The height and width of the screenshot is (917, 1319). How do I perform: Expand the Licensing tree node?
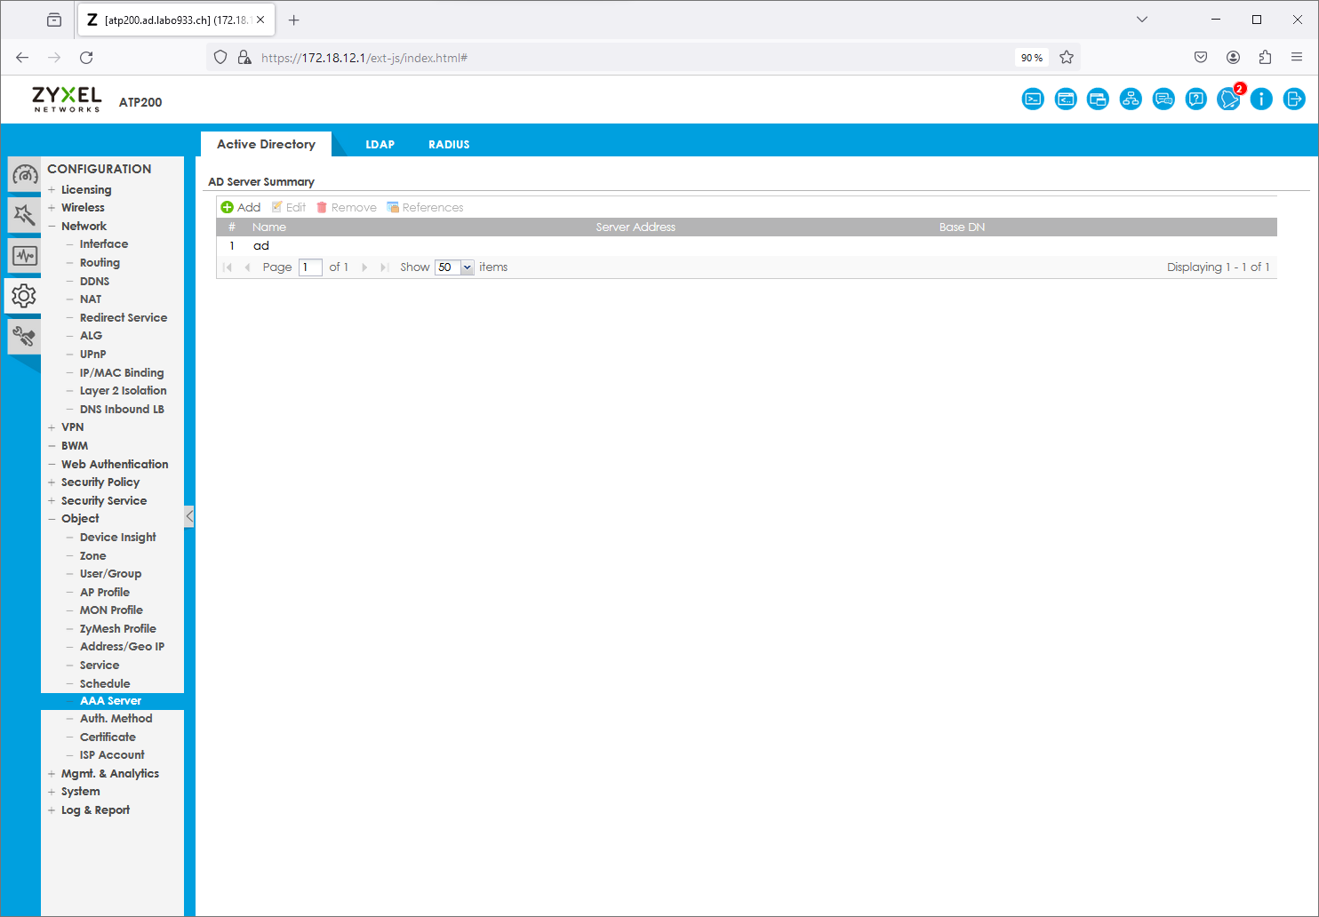point(52,190)
